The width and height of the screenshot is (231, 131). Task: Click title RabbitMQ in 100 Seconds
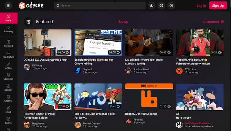pos(141,114)
